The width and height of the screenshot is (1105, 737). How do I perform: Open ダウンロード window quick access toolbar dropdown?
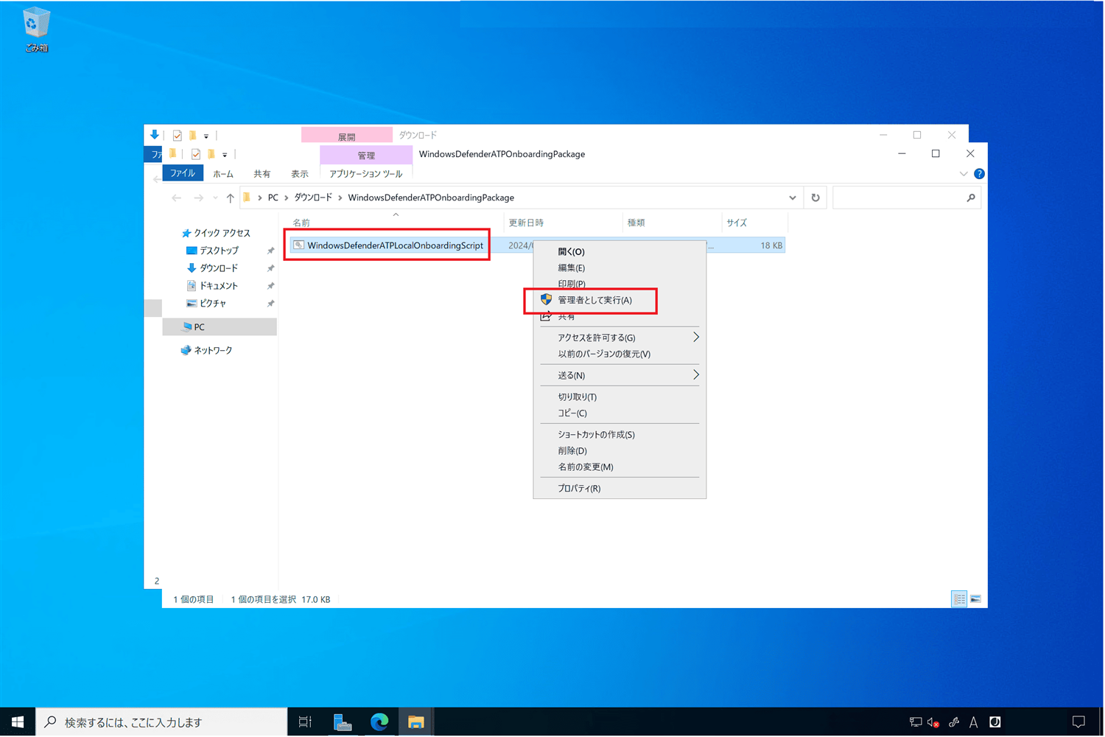point(206,136)
